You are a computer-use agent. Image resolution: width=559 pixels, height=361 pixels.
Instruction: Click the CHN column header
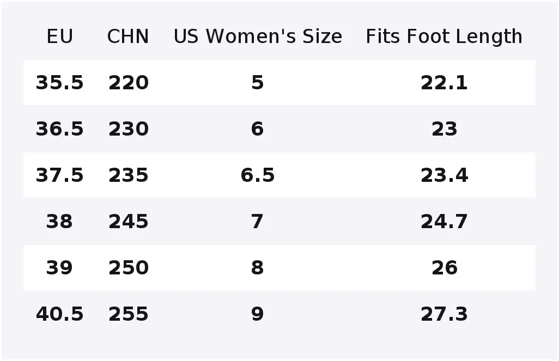pyautogui.click(x=128, y=36)
